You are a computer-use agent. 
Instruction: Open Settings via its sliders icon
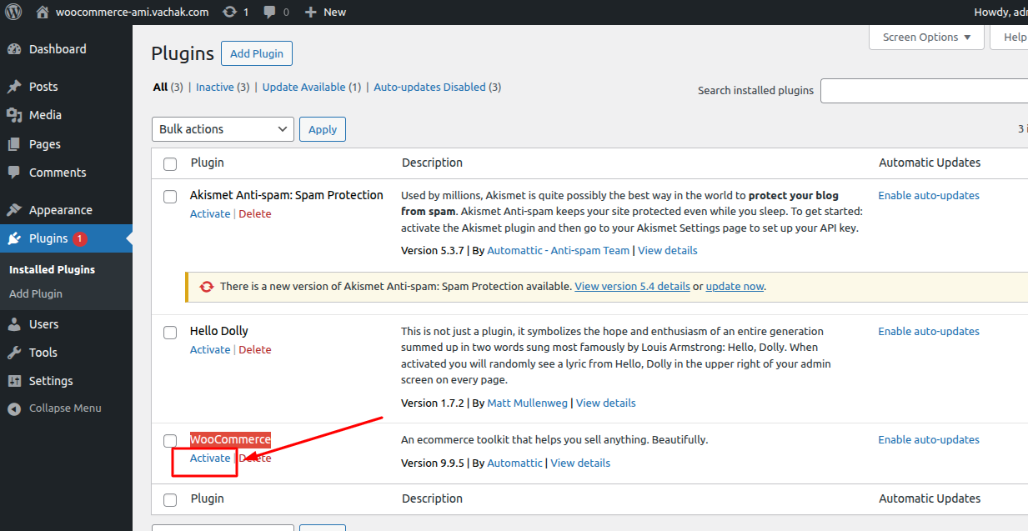click(x=14, y=381)
